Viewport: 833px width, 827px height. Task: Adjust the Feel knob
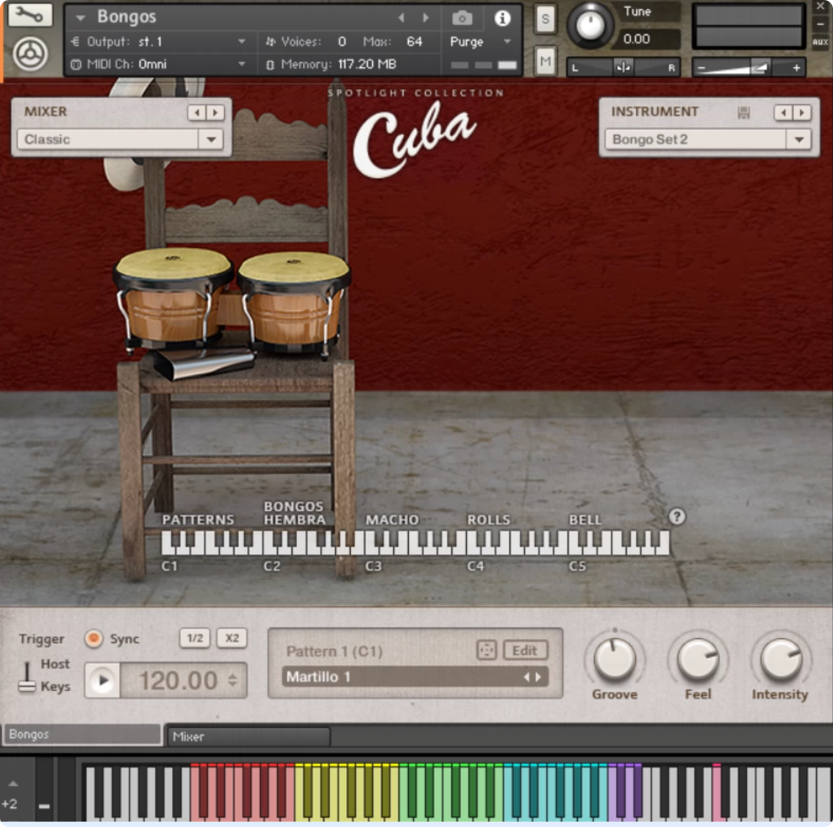click(698, 659)
